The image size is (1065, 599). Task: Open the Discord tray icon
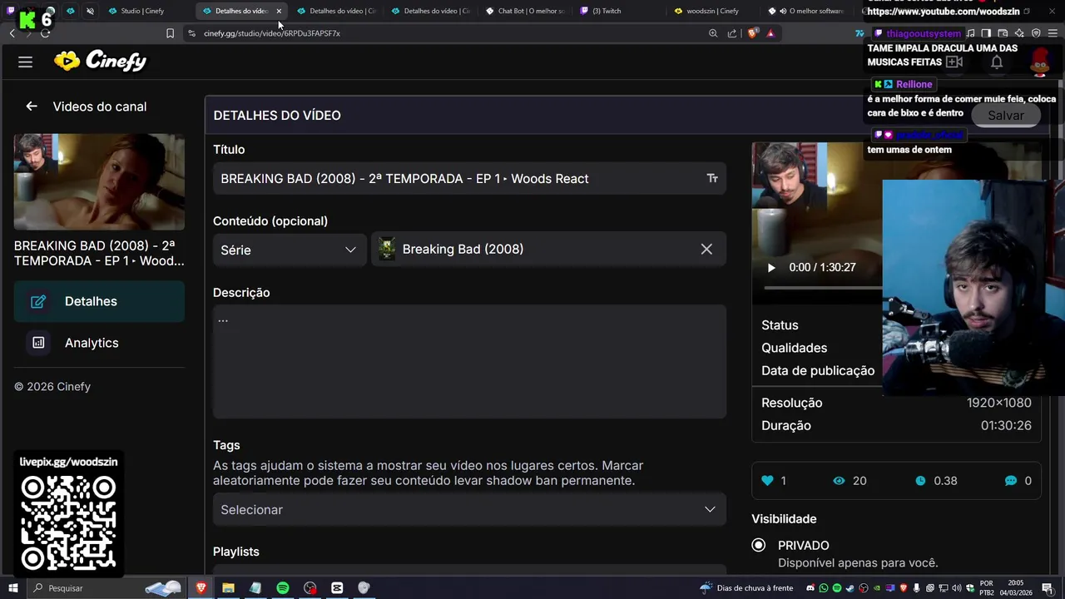coord(810,588)
